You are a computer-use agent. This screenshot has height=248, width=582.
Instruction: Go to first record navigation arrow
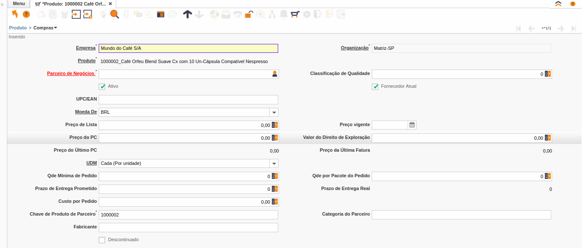pos(518,28)
